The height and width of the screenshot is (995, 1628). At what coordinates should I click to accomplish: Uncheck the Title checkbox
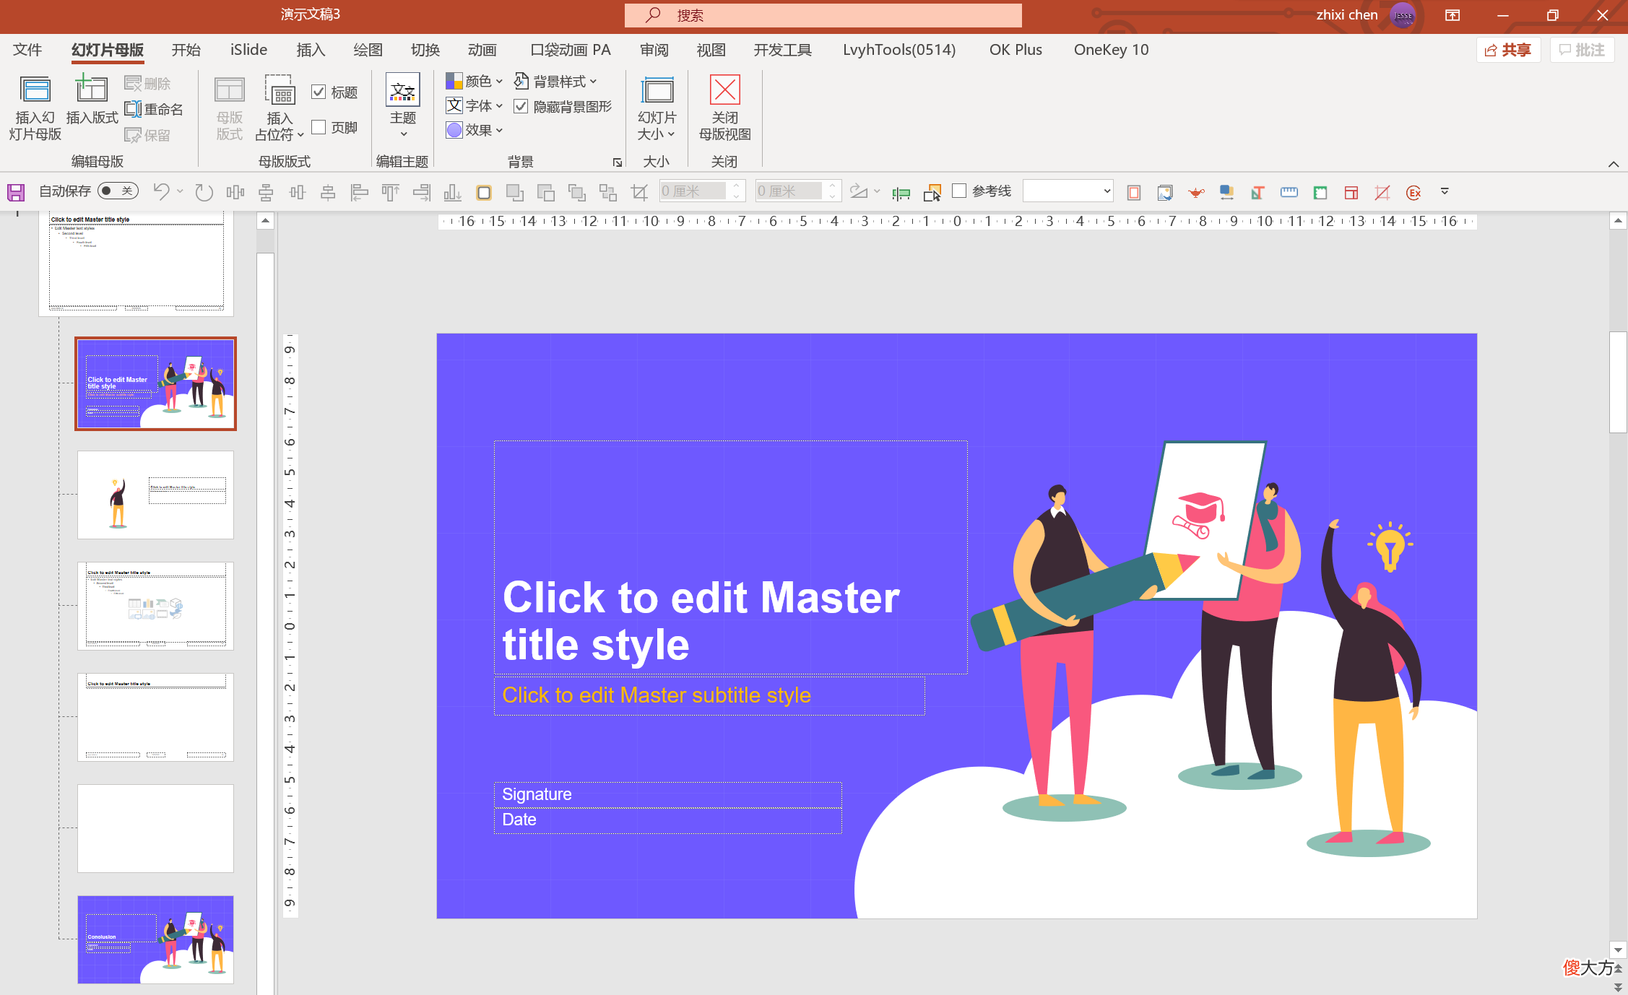point(319,92)
